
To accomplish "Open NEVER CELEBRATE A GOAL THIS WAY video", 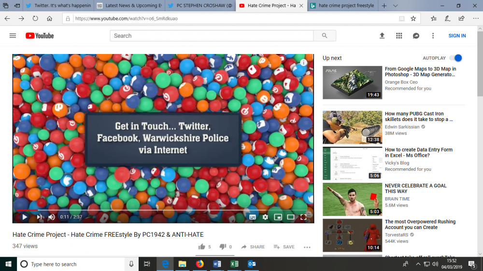I will click(415, 188).
